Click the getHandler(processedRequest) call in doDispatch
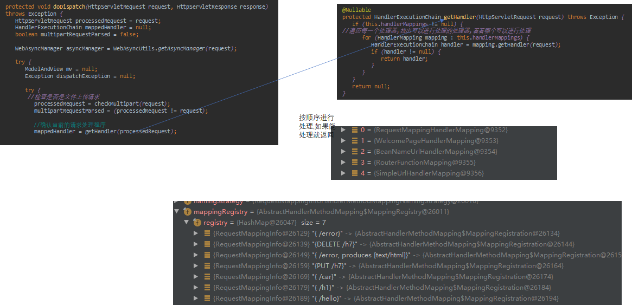632x305 pixels. [x=130, y=132]
